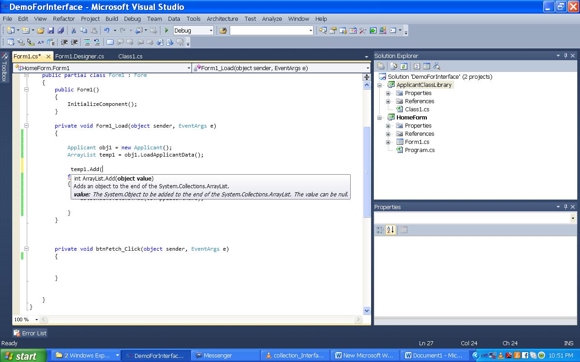Open the Analyze menu

tap(272, 19)
